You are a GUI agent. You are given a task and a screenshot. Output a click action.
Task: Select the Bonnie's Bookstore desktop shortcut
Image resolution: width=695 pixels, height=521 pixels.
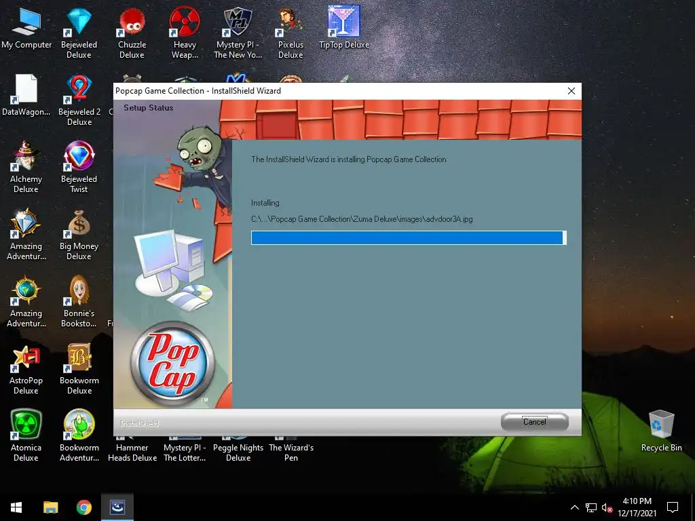click(79, 302)
